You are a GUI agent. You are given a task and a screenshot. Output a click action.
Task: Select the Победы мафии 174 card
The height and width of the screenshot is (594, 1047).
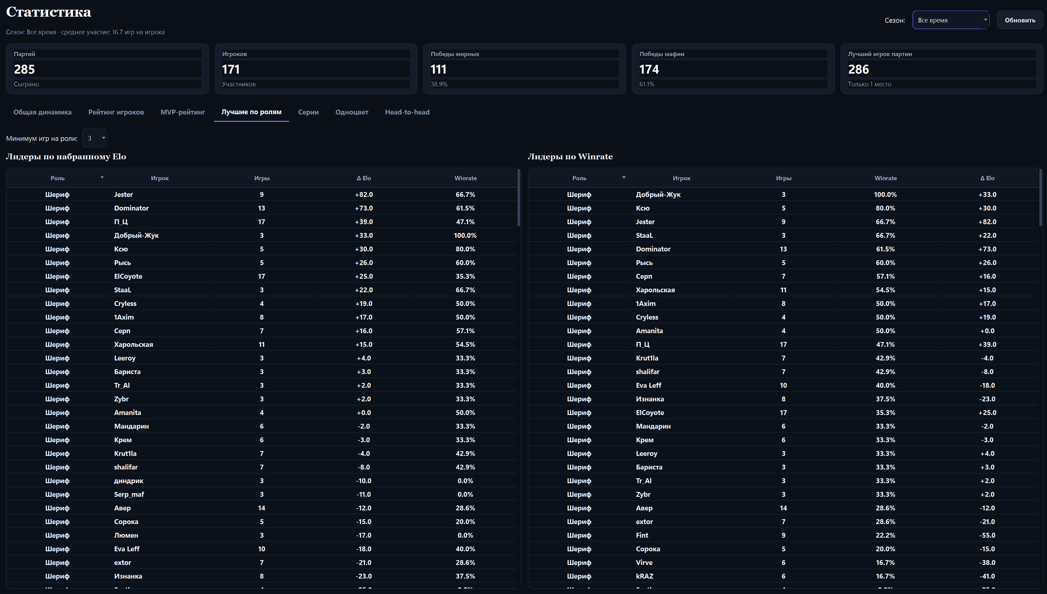733,69
